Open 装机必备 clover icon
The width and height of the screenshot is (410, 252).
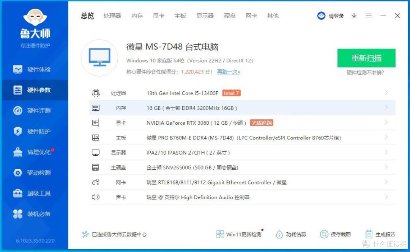click(x=18, y=214)
